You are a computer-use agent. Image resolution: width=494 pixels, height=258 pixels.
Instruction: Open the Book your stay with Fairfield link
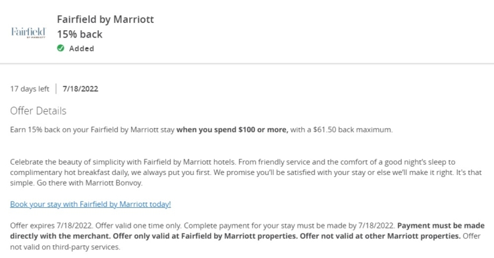(90, 204)
